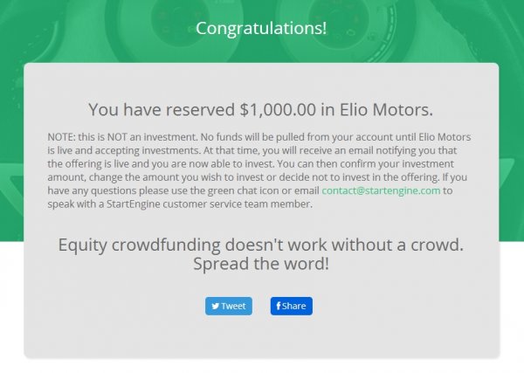Viewport: 524px width, 373px height.
Task: Click the Equity crowdfunding headline text
Action: [x=260, y=245]
